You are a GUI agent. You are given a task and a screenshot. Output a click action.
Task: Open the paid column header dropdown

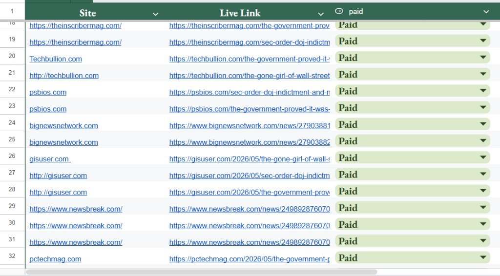(x=486, y=12)
